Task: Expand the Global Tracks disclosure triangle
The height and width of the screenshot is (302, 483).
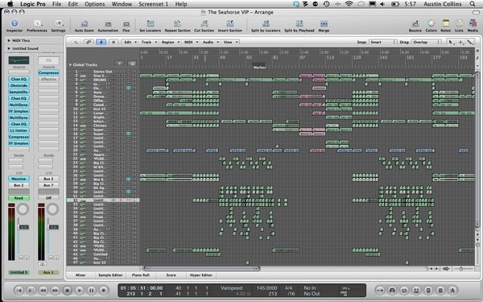Action: [x=70, y=64]
